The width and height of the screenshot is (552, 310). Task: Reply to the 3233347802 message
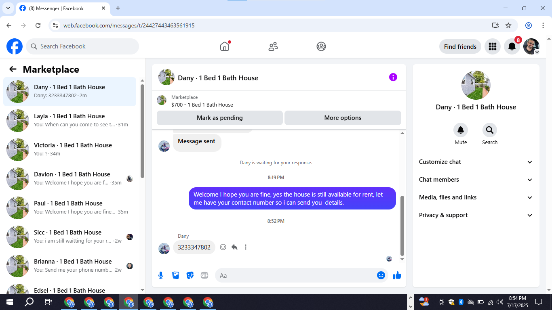[x=234, y=247]
